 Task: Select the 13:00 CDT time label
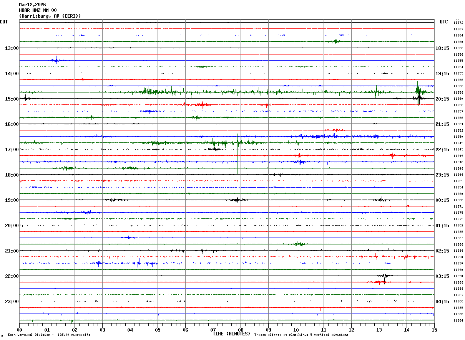[12, 48]
